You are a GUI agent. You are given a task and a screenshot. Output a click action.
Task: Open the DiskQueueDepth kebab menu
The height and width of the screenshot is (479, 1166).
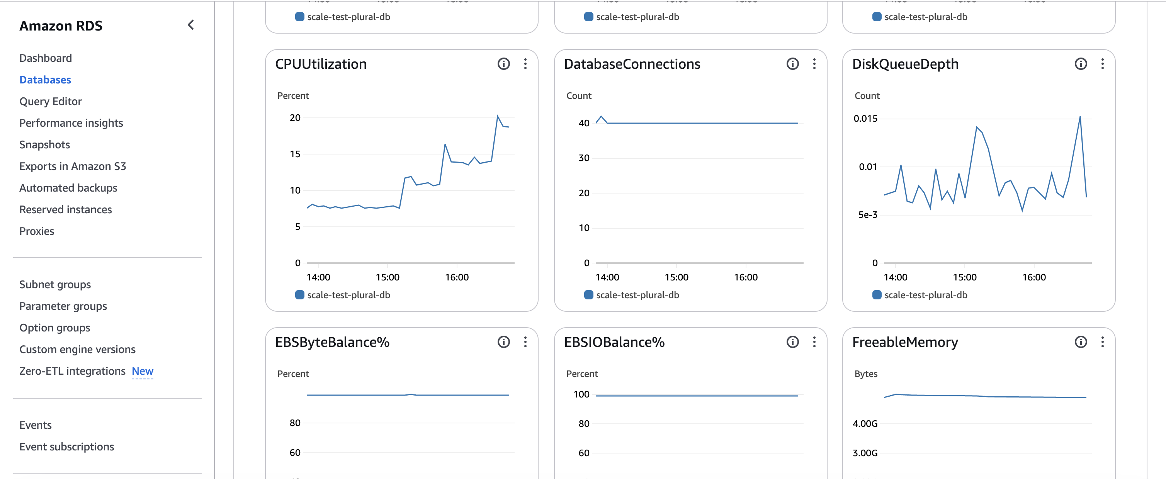click(x=1102, y=64)
